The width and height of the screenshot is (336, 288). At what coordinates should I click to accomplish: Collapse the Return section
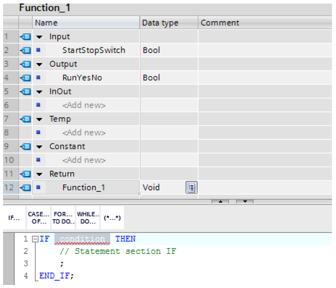(39, 174)
